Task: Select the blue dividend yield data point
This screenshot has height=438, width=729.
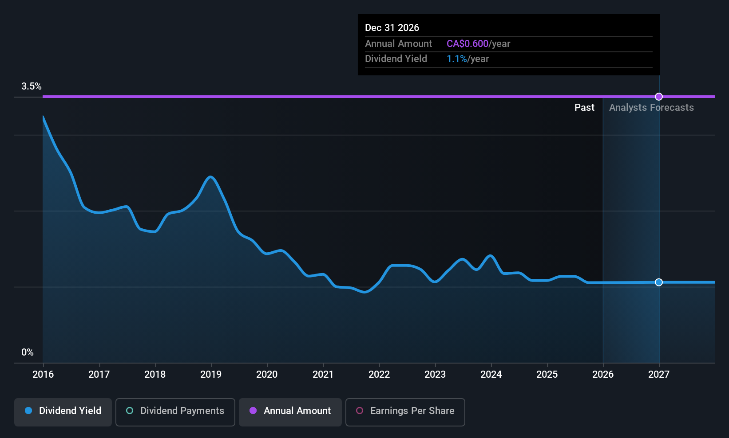Action: pos(659,282)
